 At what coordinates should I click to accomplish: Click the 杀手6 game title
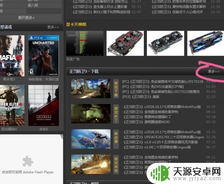tap(44, 129)
